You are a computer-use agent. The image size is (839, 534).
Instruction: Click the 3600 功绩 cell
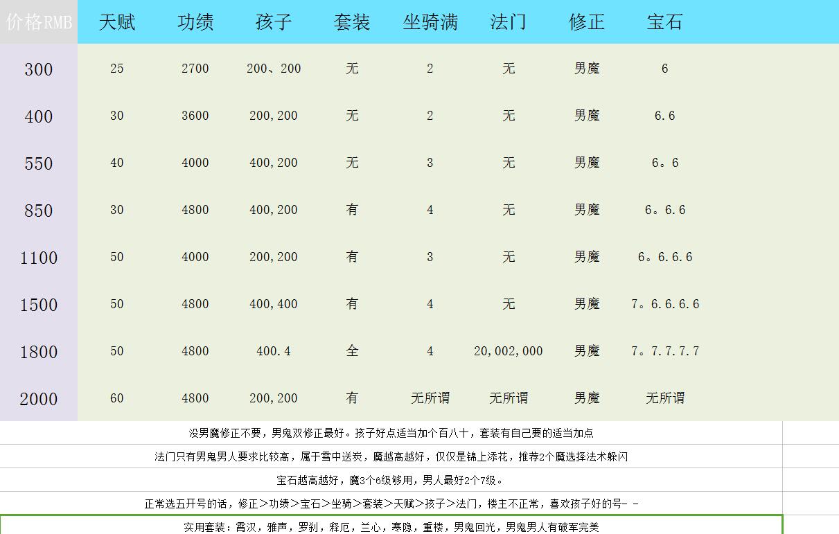coord(195,116)
